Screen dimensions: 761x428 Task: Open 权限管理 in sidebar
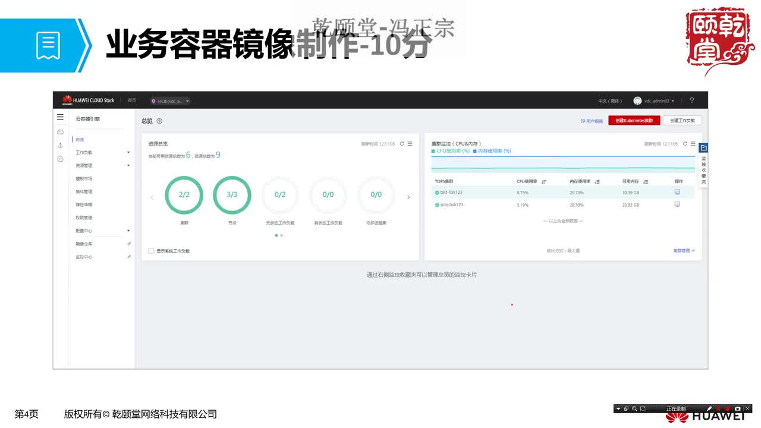coord(84,218)
